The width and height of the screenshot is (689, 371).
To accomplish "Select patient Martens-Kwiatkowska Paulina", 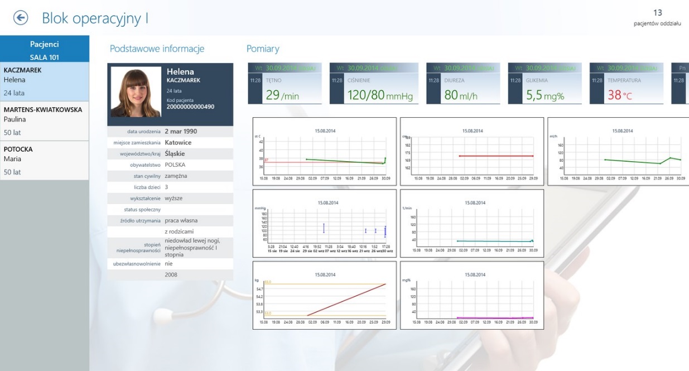I will 44,121.
